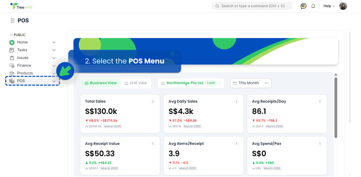Toggle the hamburger sidebar menu
The height and width of the screenshot is (177, 361).
coord(12,21)
